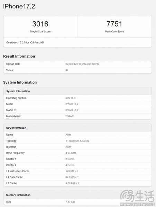Click the L2 Cache label
156x207 pixels.
tap(11, 183)
